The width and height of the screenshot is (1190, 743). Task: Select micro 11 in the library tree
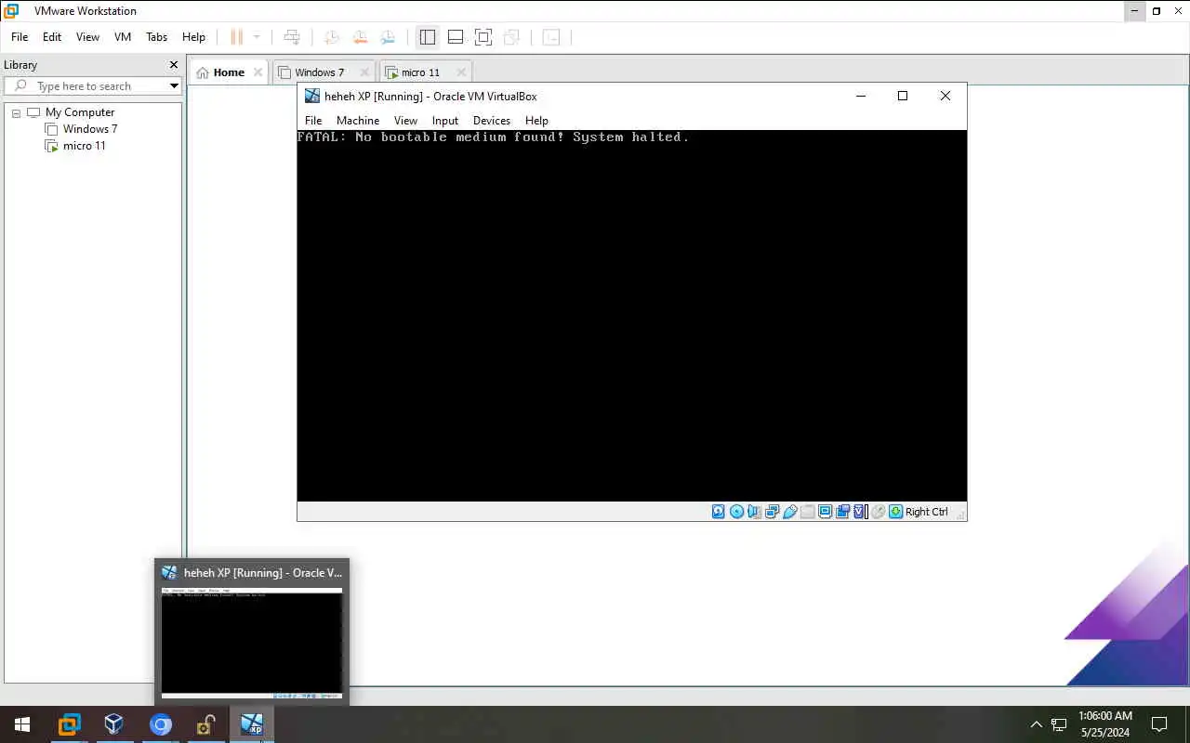click(84, 146)
